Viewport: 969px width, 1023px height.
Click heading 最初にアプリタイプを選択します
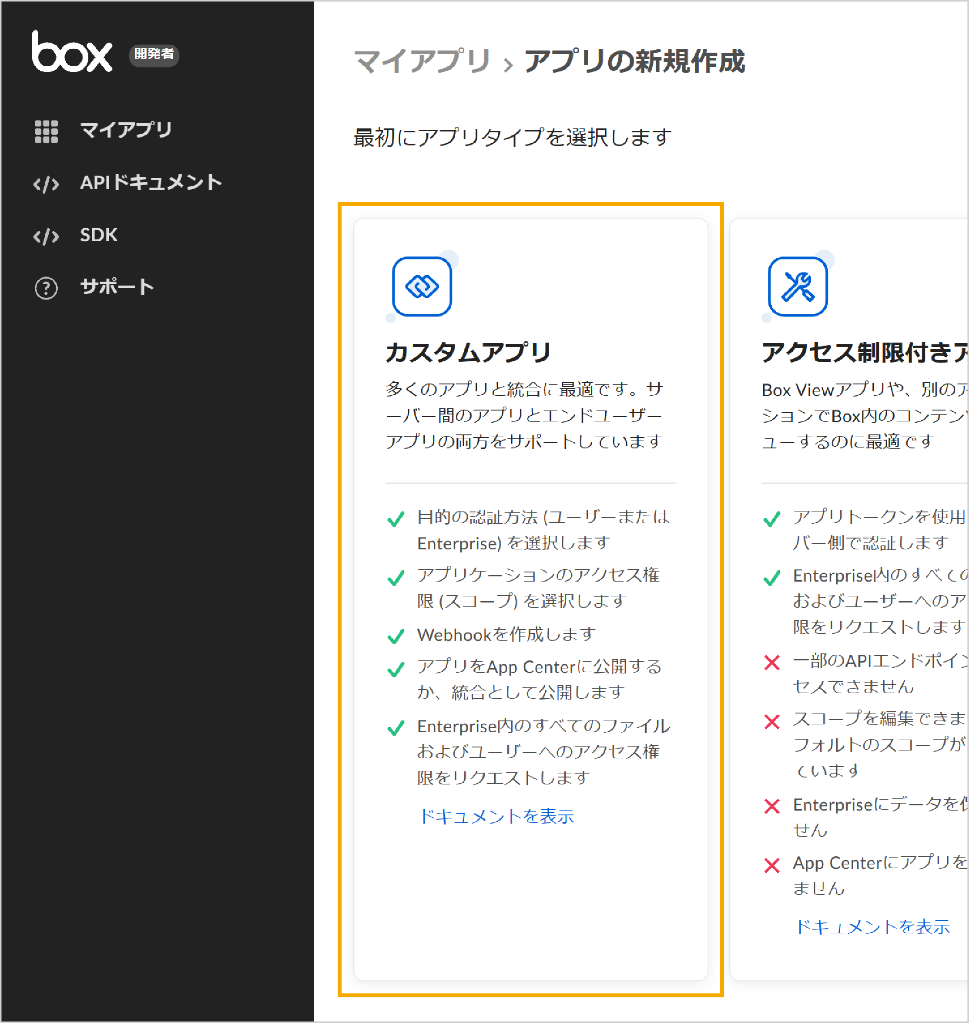click(513, 138)
